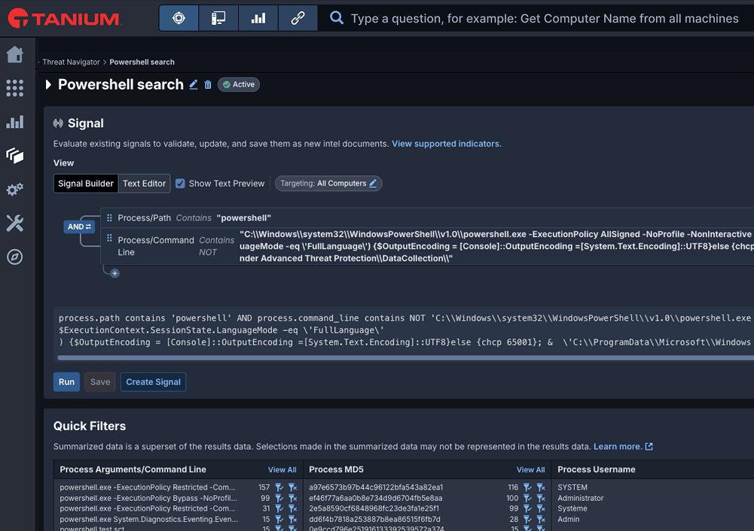Click the Run button
Image resolution: width=754 pixels, height=531 pixels.
pos(66,382)
